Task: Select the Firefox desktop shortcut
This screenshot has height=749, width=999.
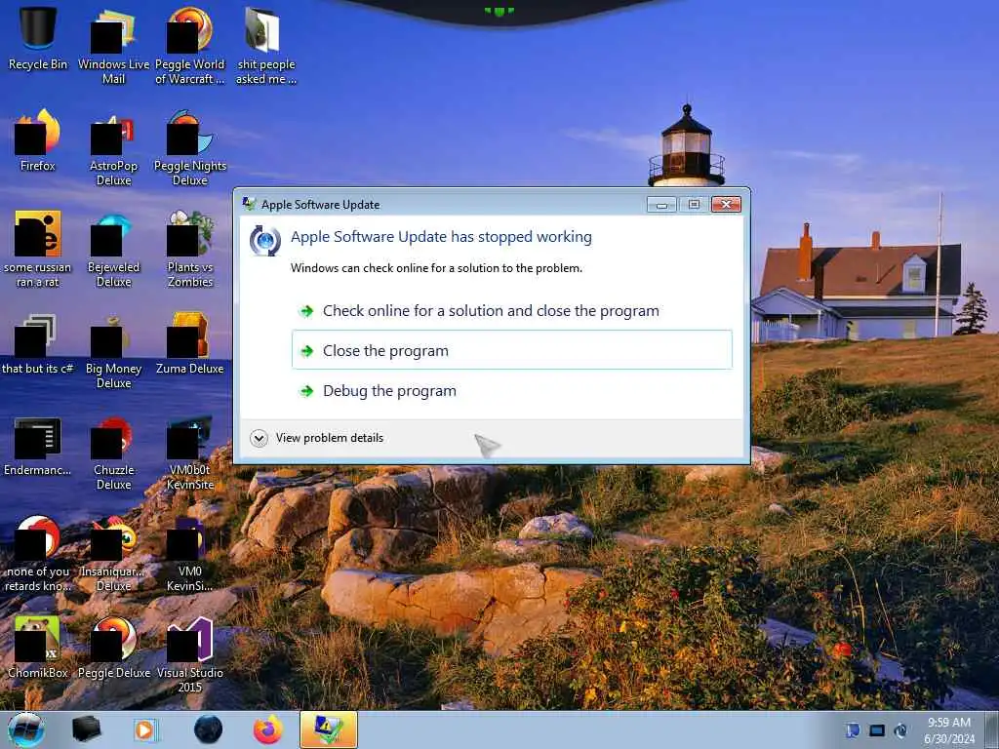Action: tap(38, 140)
